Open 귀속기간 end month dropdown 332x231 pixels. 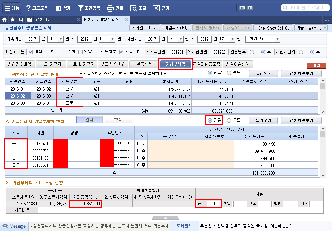(113, 39)
